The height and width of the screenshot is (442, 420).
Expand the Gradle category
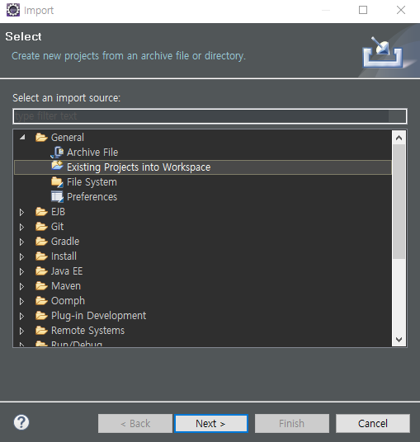21,242
